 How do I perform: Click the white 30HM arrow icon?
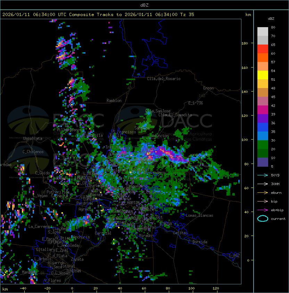[x=263, y=184]
